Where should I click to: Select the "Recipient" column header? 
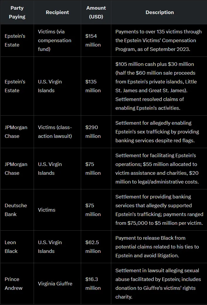click(57, 12)
